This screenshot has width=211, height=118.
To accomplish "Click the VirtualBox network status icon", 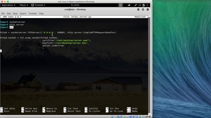I will click(121, 117).
